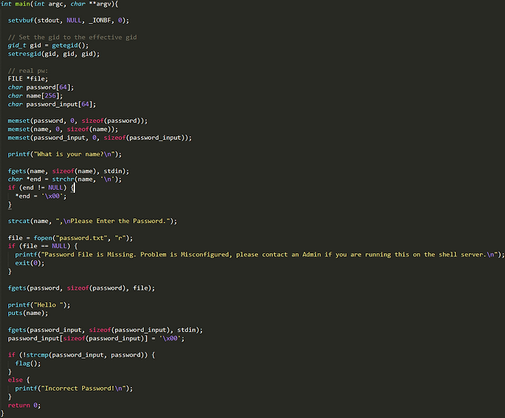This screenshot has height=418, width=505.
Task: Click the char password[64] declaration
Action: click(x=41, y=87)
